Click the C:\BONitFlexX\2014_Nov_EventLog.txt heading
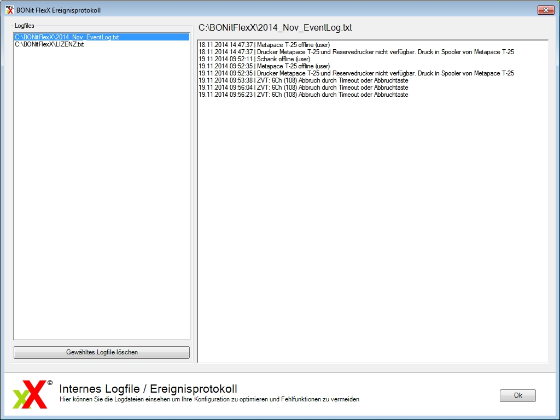Screen dimensions: 560x420 tap(275, 27)
